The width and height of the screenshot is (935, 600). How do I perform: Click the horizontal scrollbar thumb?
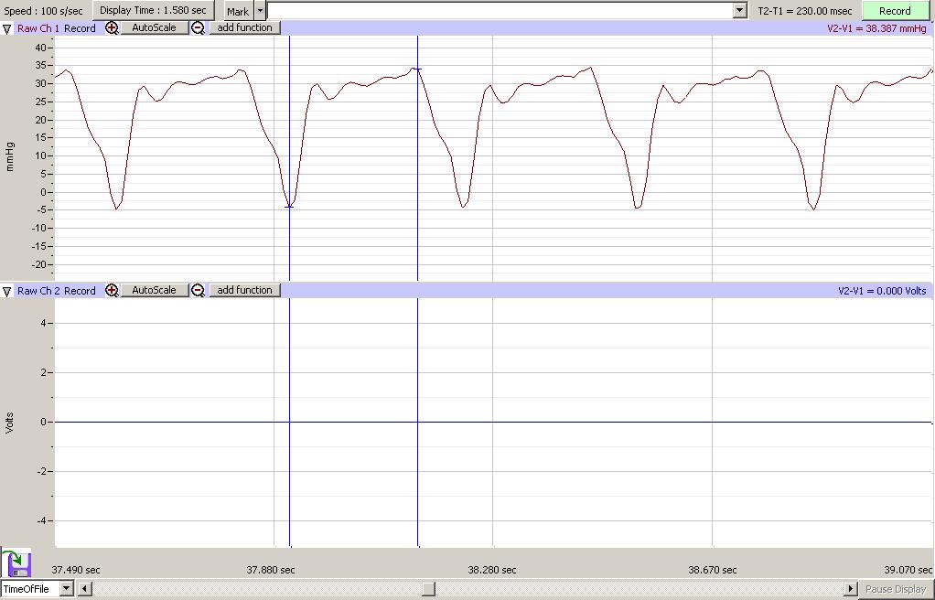coord(428,589)
